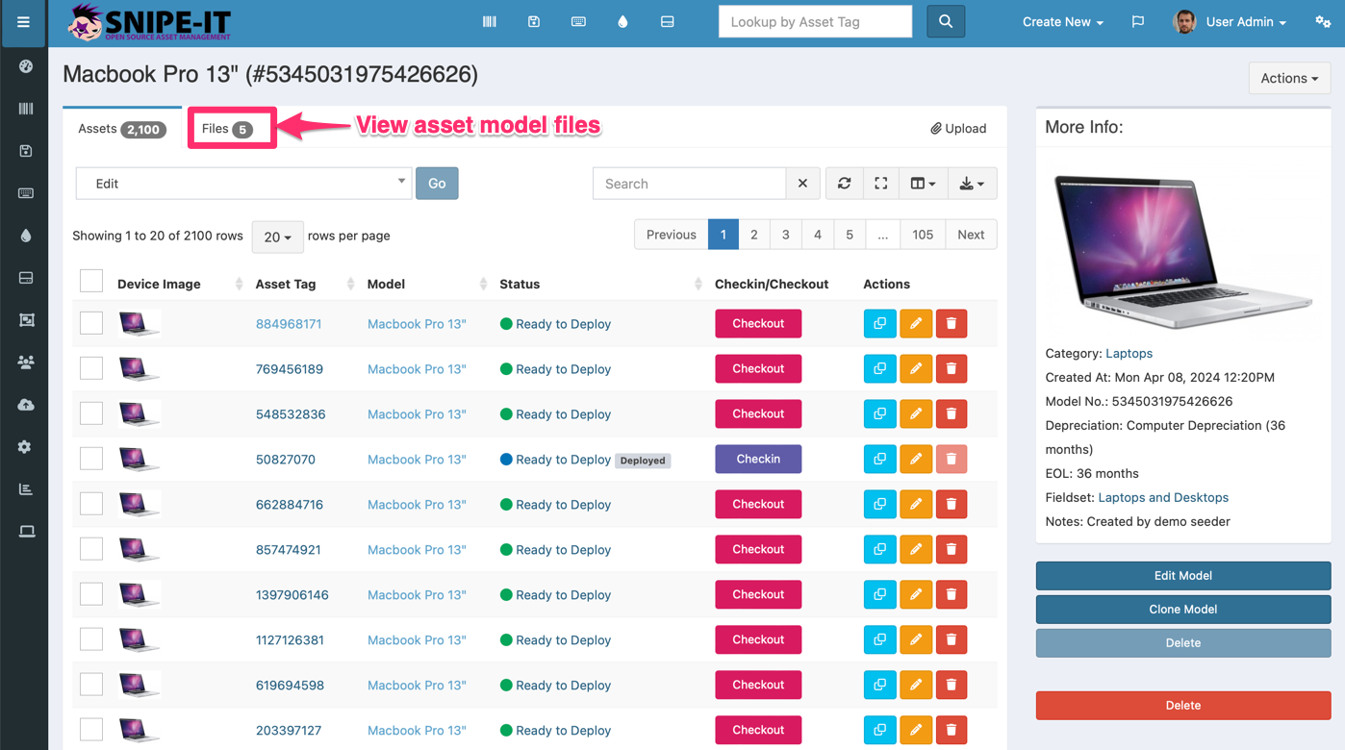The height and width of the screenshot is (750, 1345).
Task: Open components via the sidebar hard drive icon
Action: pos(26,278)
